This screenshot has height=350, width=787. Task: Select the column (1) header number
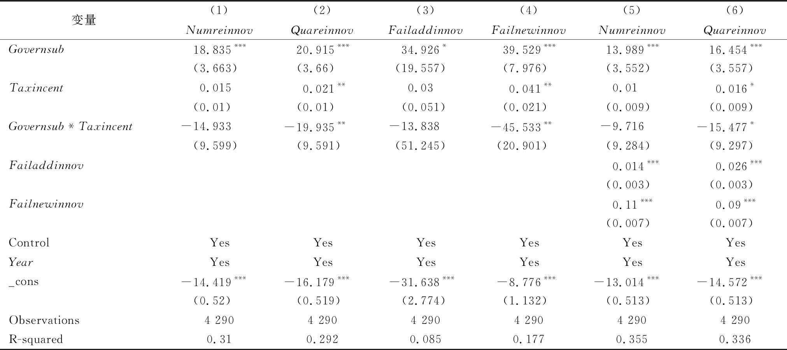pyautogui.click(x=219, y=11)
